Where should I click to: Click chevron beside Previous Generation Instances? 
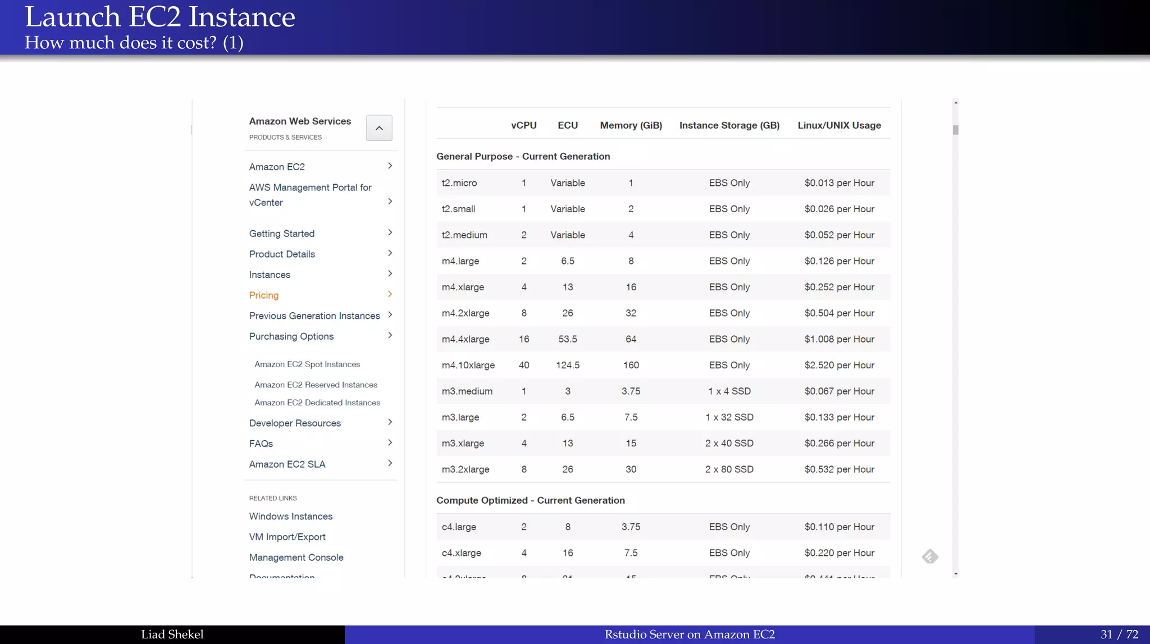tap(390, 314)
